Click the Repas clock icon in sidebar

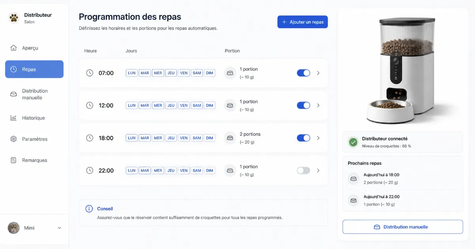tap(14, 69)
